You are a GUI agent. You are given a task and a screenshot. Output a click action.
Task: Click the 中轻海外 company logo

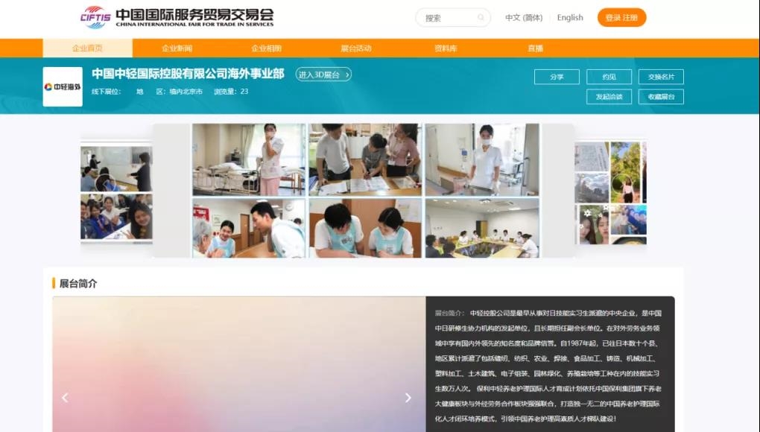point(63,87)
